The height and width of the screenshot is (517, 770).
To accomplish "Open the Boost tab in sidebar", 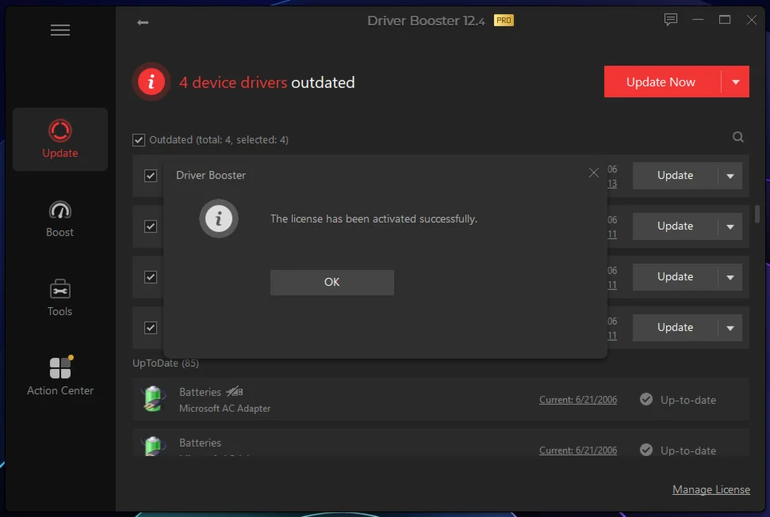I will 60,219.
